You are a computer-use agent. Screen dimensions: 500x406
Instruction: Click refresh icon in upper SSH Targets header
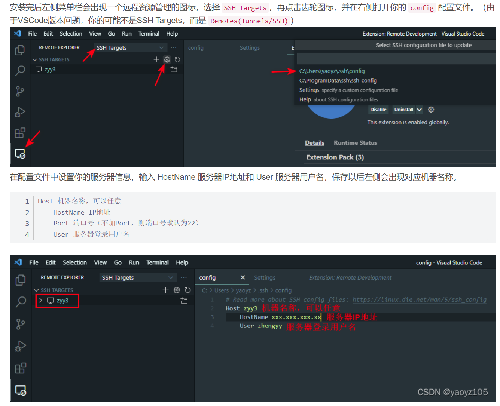click(177, 59)
